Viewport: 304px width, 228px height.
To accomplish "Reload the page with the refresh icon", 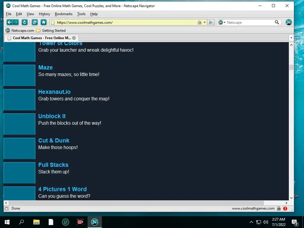I will click(25, 22).
